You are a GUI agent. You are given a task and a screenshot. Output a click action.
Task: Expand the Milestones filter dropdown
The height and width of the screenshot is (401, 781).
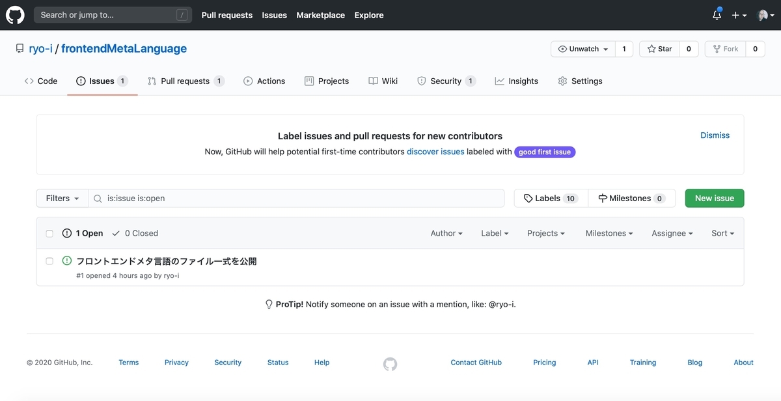609,233
